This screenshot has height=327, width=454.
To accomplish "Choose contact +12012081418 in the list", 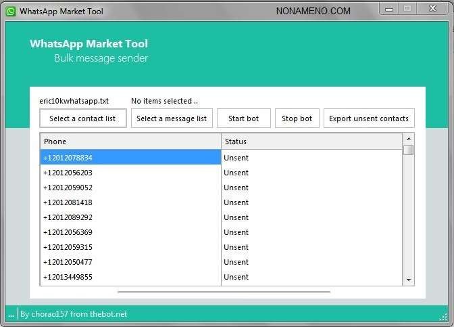I will 130,202.
